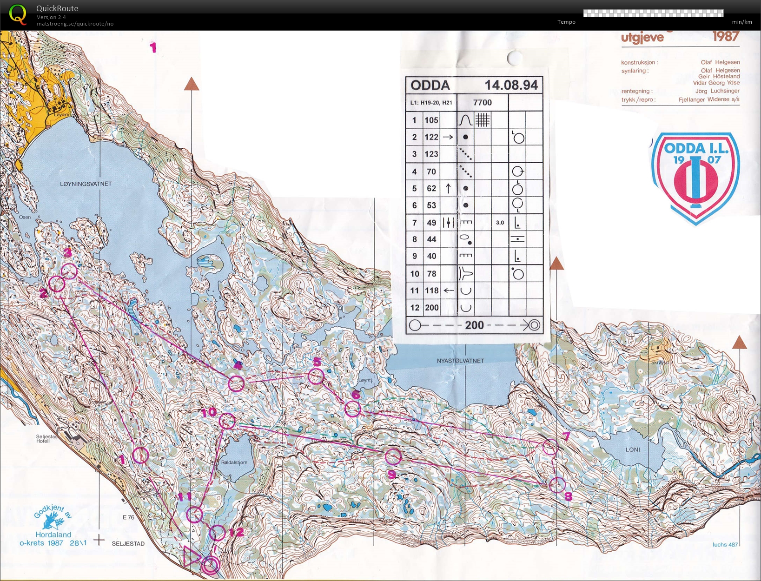Click control code 40 in row 9

point(431,256)
